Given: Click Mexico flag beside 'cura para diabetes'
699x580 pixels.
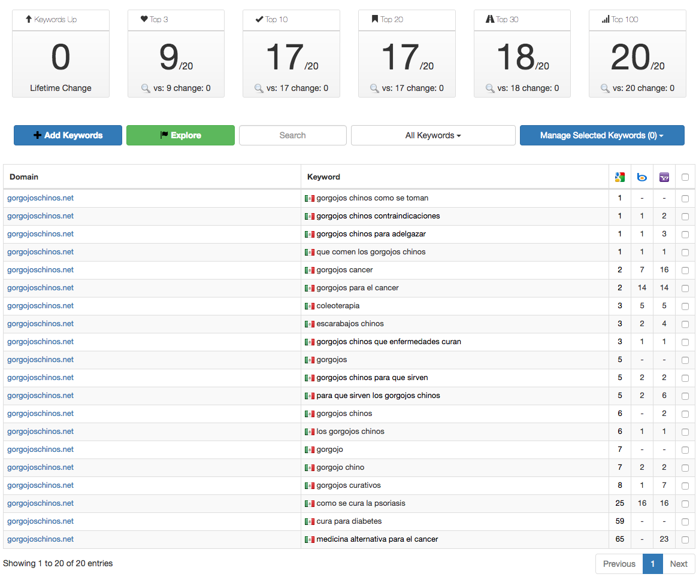Looking at the screenshot, I should click(x=310, y=521).
